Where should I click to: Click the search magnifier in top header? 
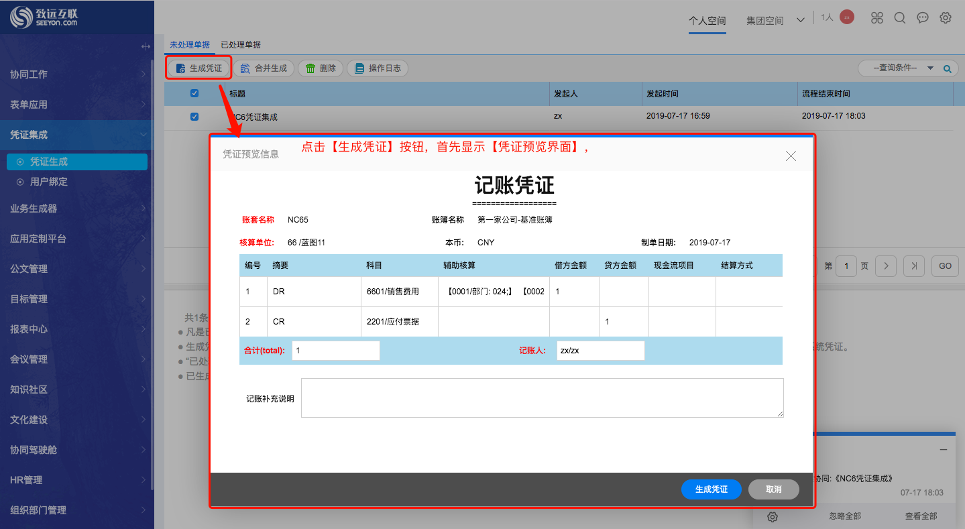[x=900, y=18]
